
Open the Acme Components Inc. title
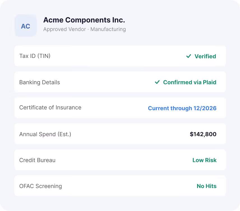tap(84, 20)
